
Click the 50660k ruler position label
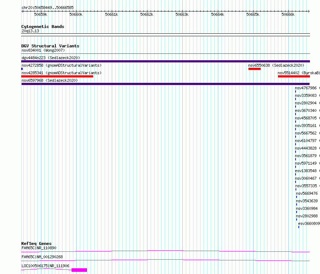tap(76, 14)
